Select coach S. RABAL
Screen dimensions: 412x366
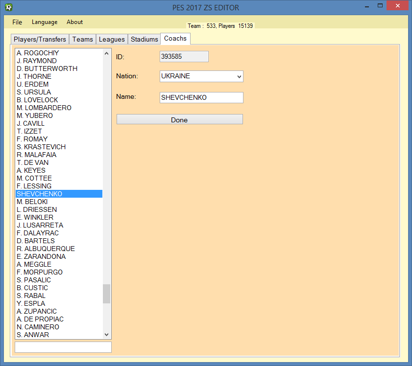[59, 296]
